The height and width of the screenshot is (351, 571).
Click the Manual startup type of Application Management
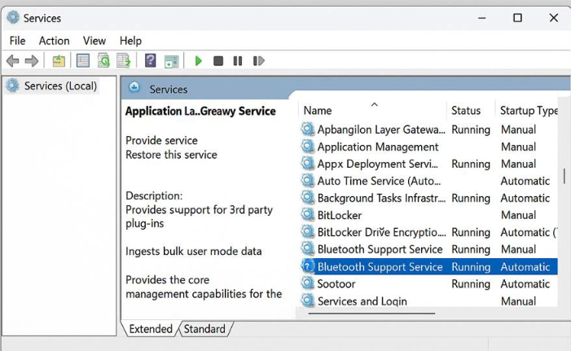(x=519, y=147)
